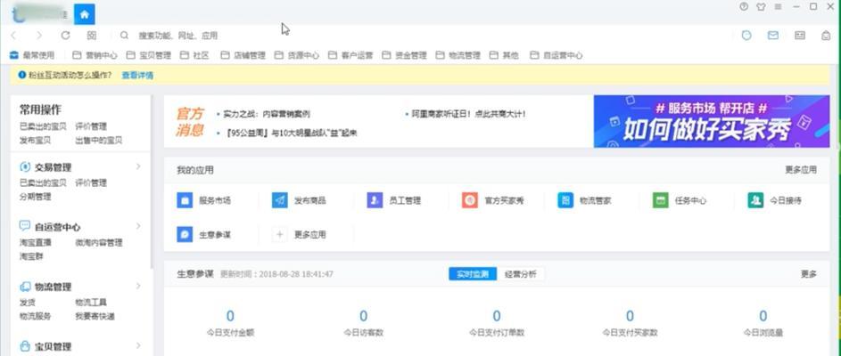
Task: Open the 如何做好买家秀 banner
Action: [x=711, y=122]
